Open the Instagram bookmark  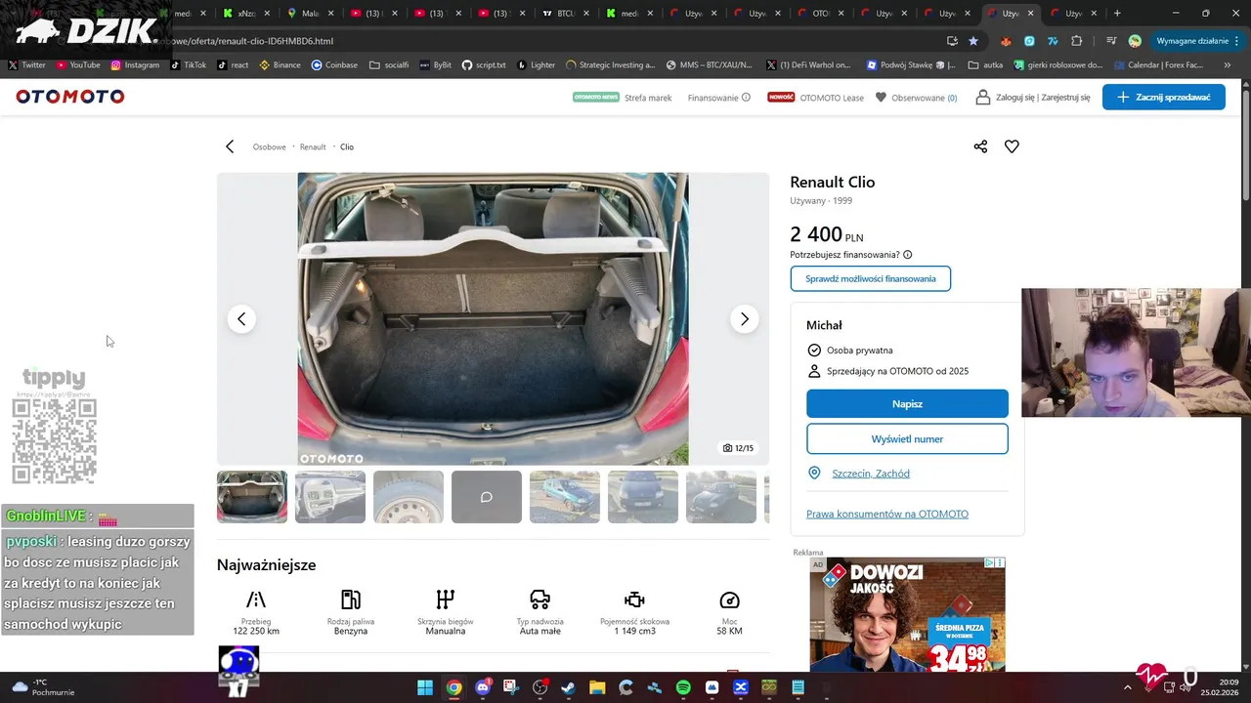tap(135, 64)
